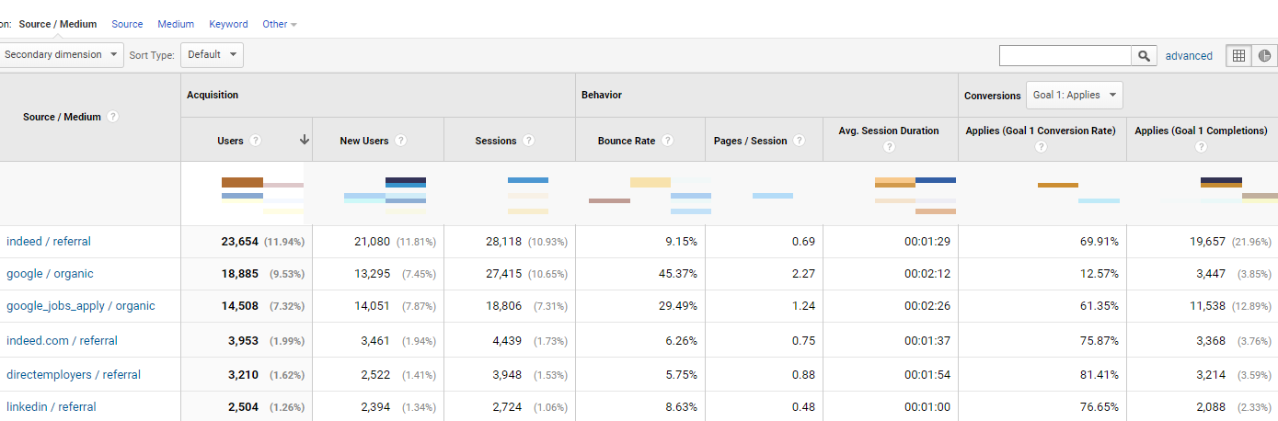Viewport: 1278px width, 421px height.
Task: Select the Keyword primary dimension
Action: click(x=228, y=24)
